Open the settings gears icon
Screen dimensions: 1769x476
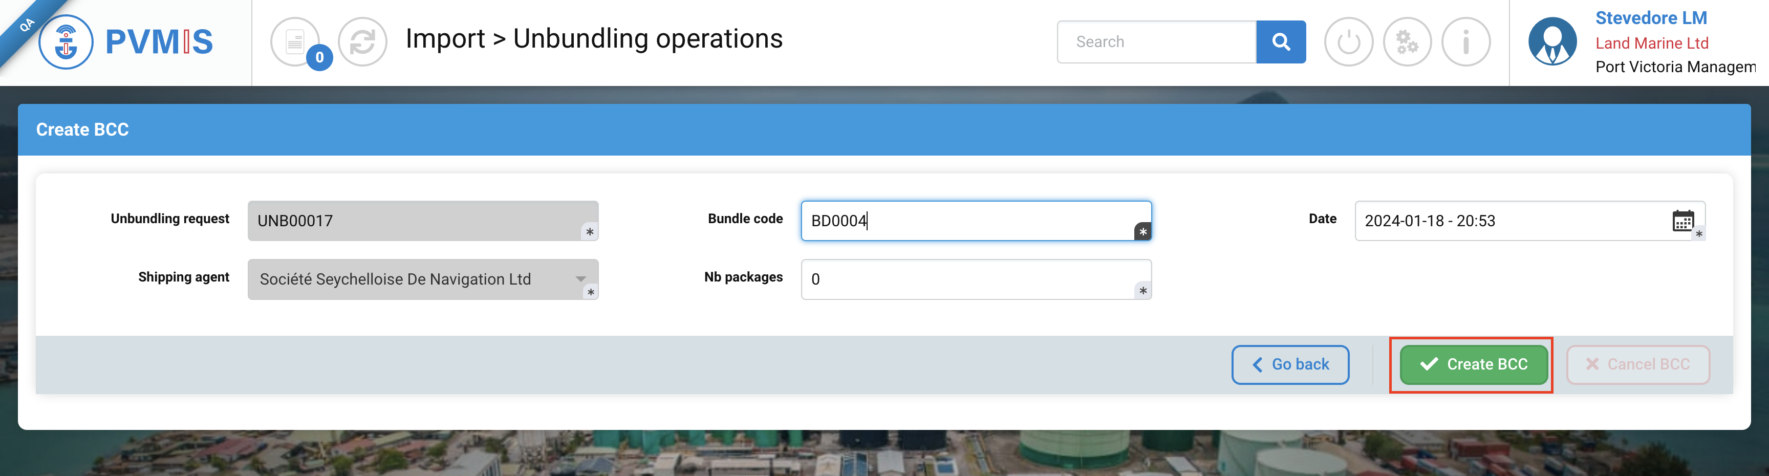coord(1407,42)
